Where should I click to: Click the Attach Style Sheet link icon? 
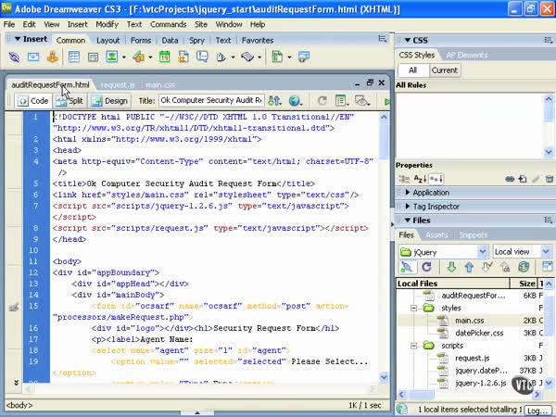(509, 178)
